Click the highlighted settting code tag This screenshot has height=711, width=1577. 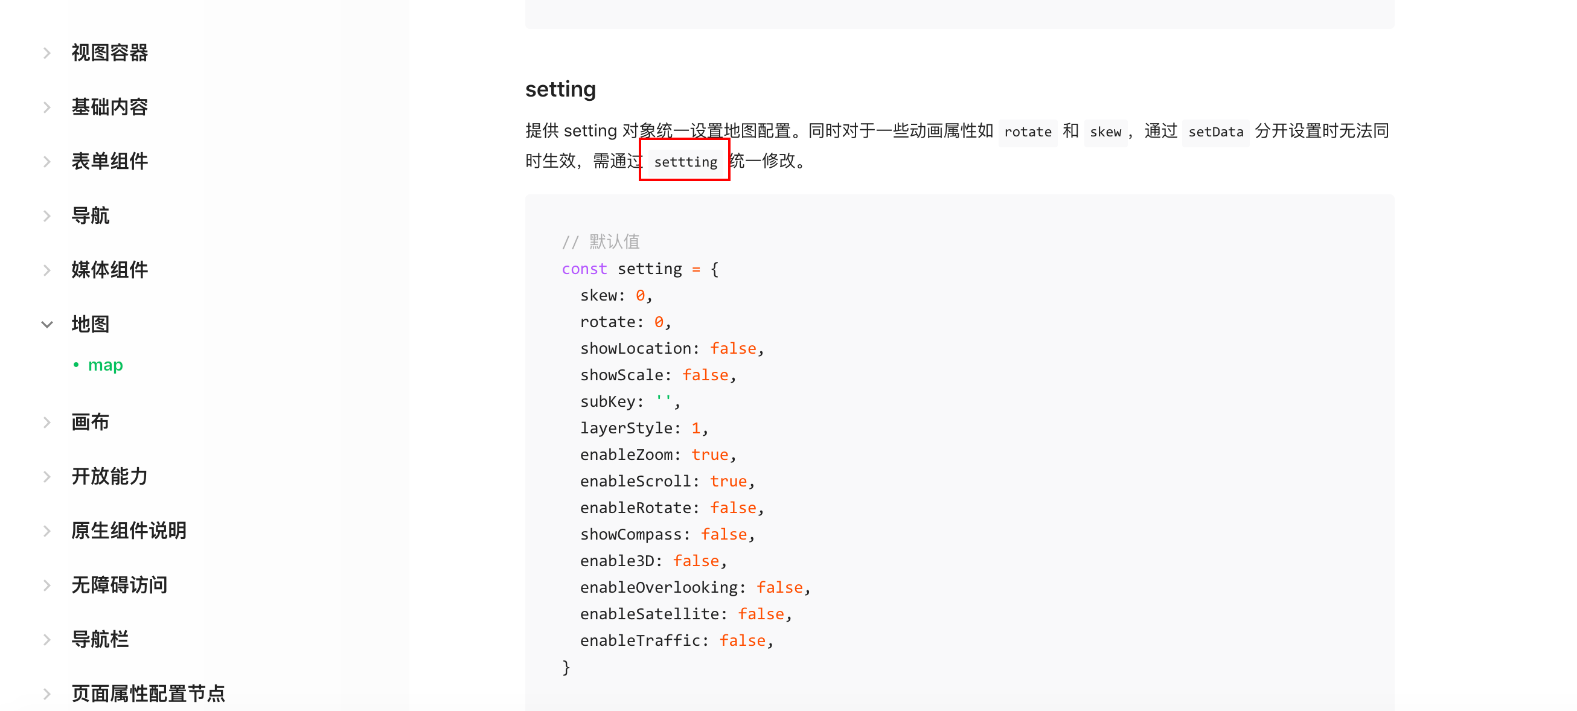(x=685, y=162)
